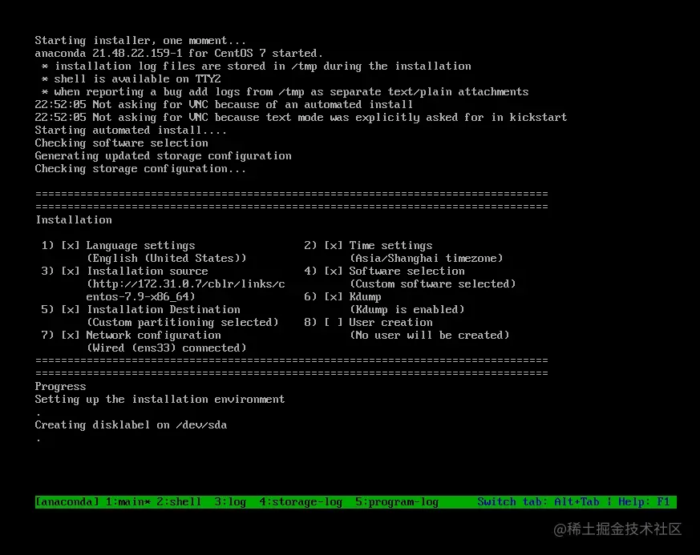Click the 'installation log files are stored' line
Viewport: 700px width, 555px height.
(263, 66)
